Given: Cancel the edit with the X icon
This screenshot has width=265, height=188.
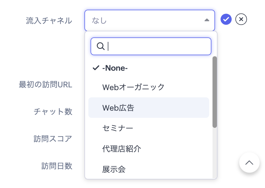Looking at the screenshot, I should (241, 19).
